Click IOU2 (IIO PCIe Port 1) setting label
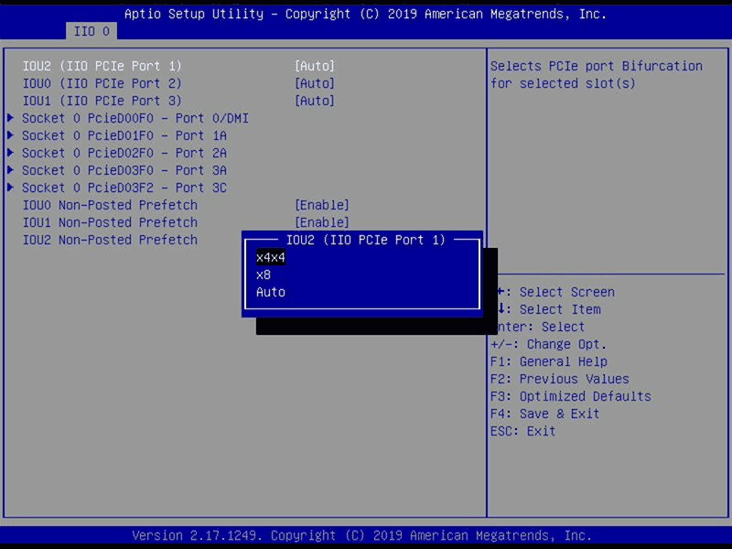 (102, 66)
